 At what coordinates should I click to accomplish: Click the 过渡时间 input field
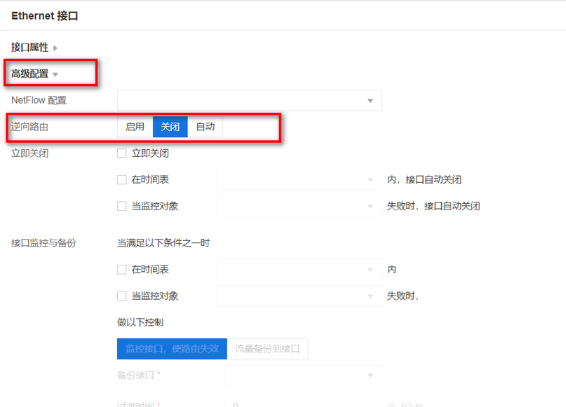click(x=302, y=402)
